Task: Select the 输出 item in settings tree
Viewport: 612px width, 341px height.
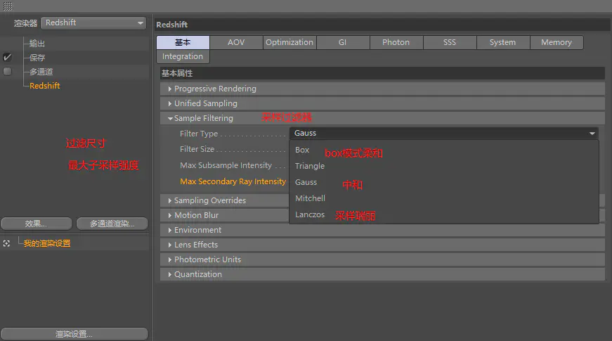Action: pos(37,44)
